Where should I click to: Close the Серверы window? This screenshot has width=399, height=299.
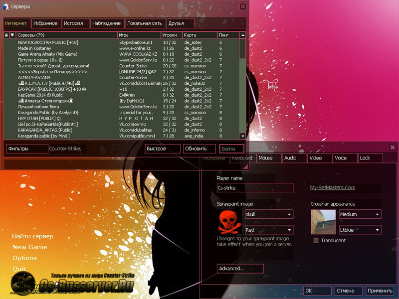coord(243,6)
